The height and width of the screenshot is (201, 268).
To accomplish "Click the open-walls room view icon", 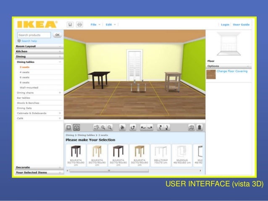I will [x=191, y=128].
